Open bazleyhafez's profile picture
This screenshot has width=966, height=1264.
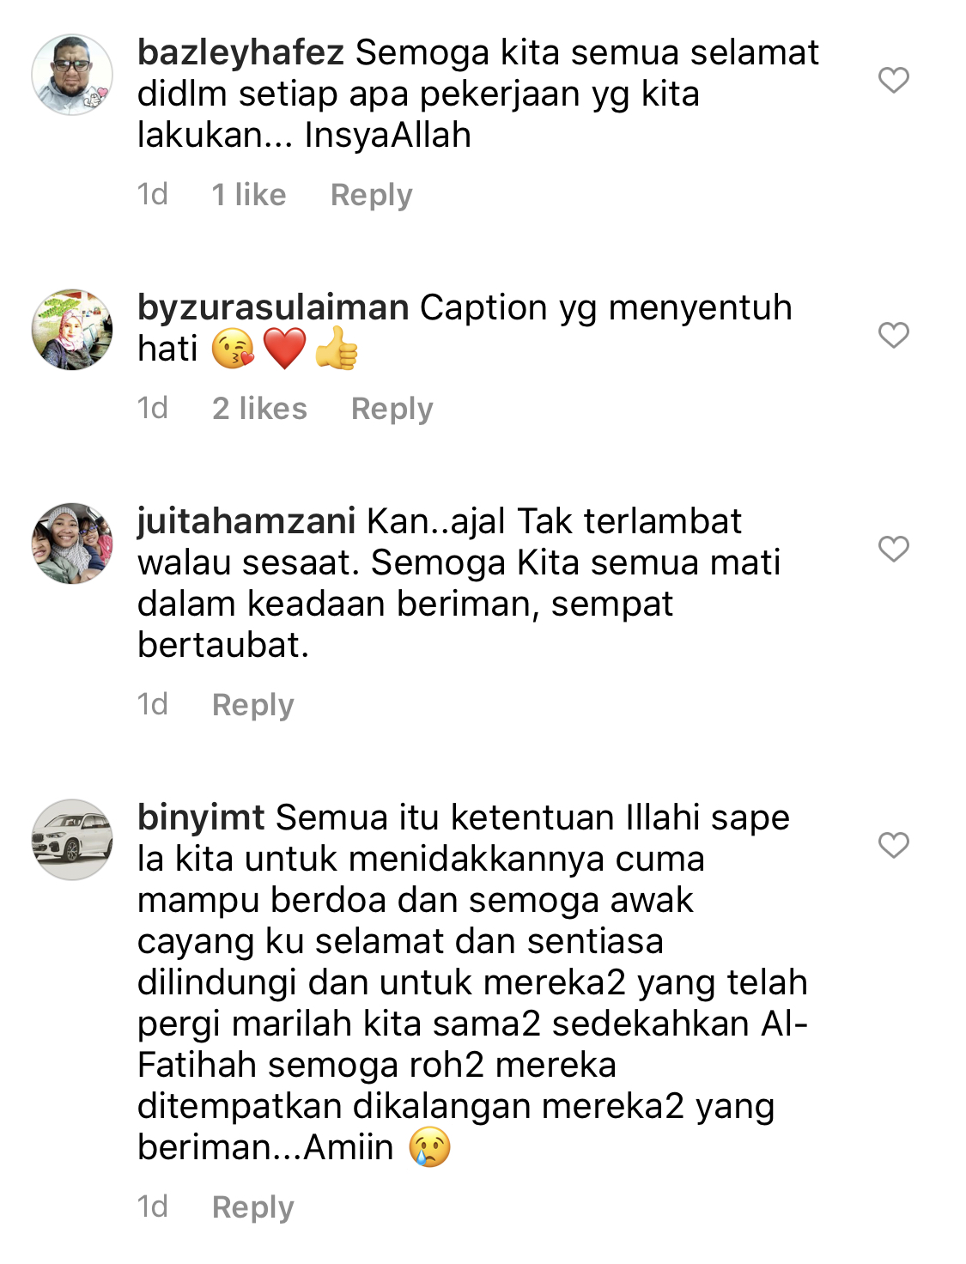(72, 75)
